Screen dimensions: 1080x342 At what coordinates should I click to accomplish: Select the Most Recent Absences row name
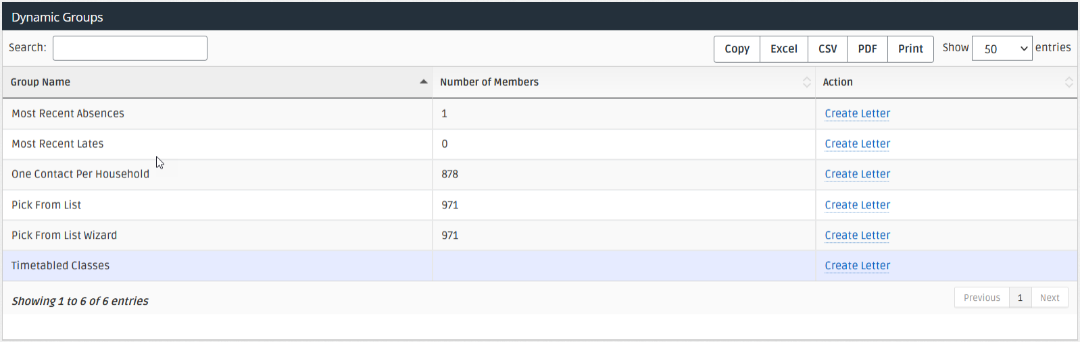68,113
